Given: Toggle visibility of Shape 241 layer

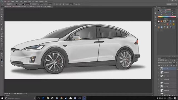Looking at the screenshot, I should coord(159,72).
